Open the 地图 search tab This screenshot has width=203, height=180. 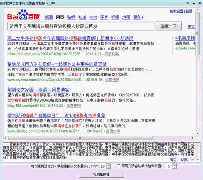(126, 17)
